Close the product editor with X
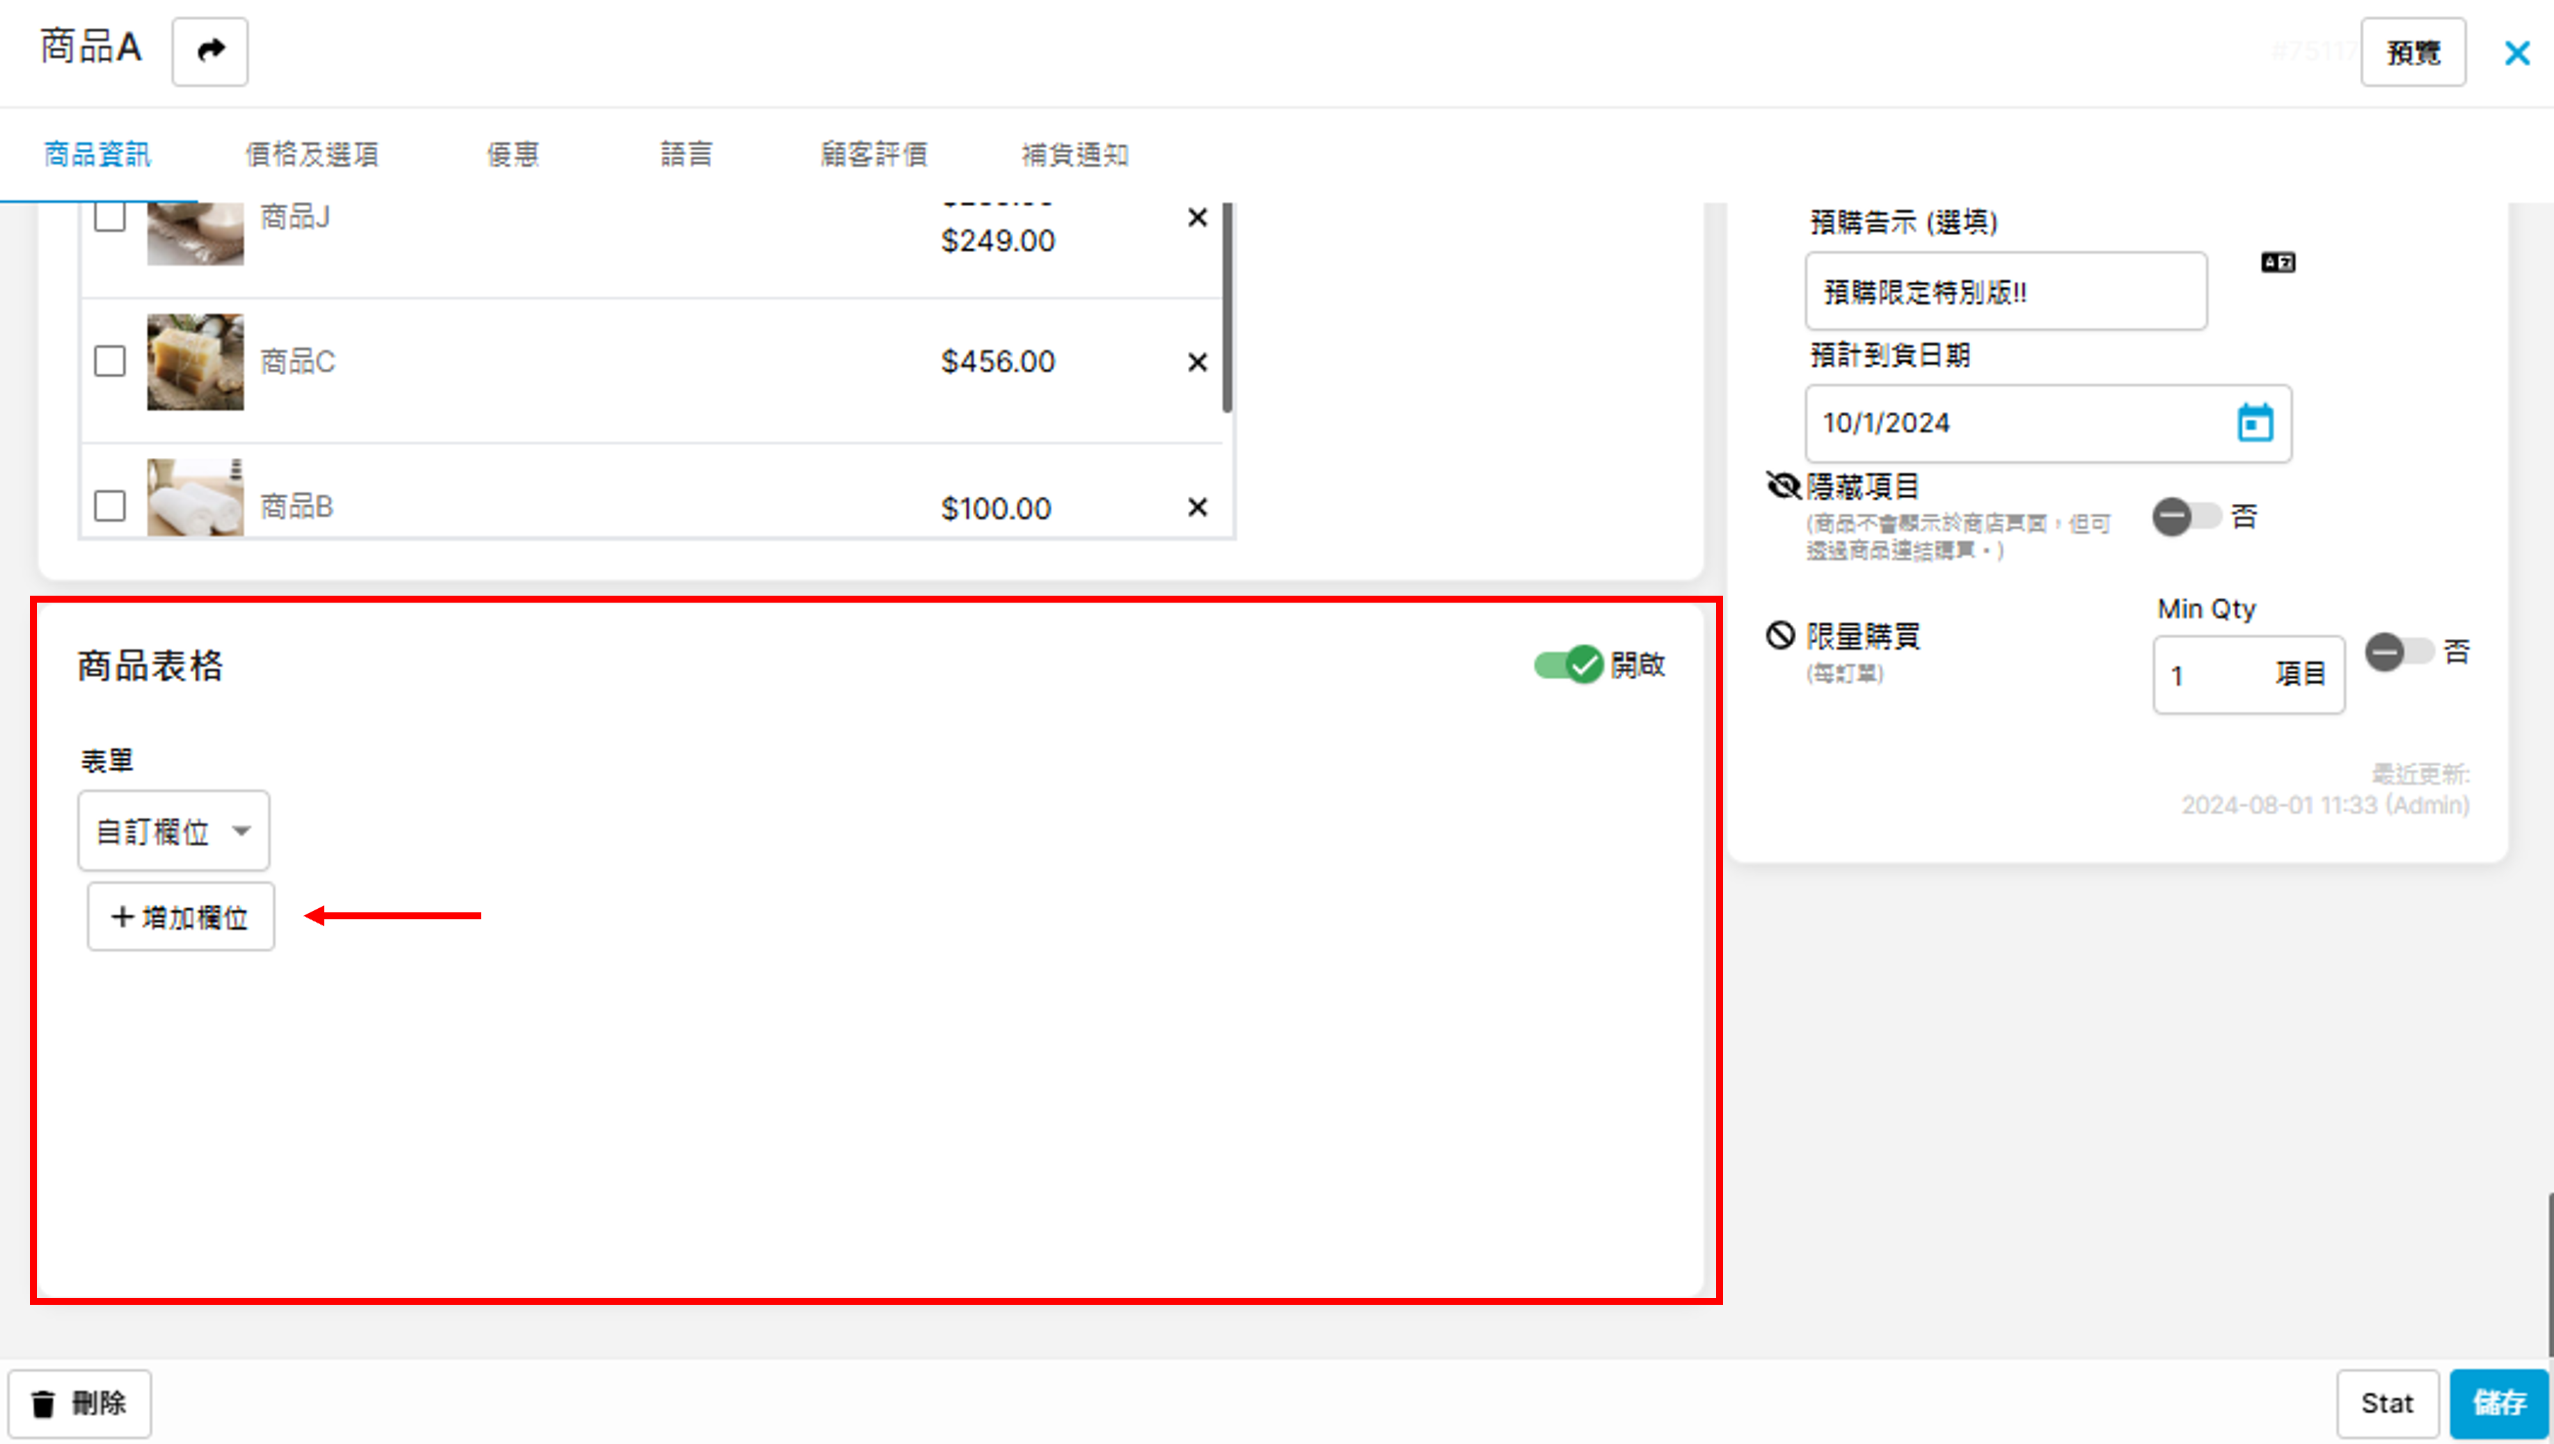The width and height of the screenshot is (2554, 1444). click(x=2516, y=54)
